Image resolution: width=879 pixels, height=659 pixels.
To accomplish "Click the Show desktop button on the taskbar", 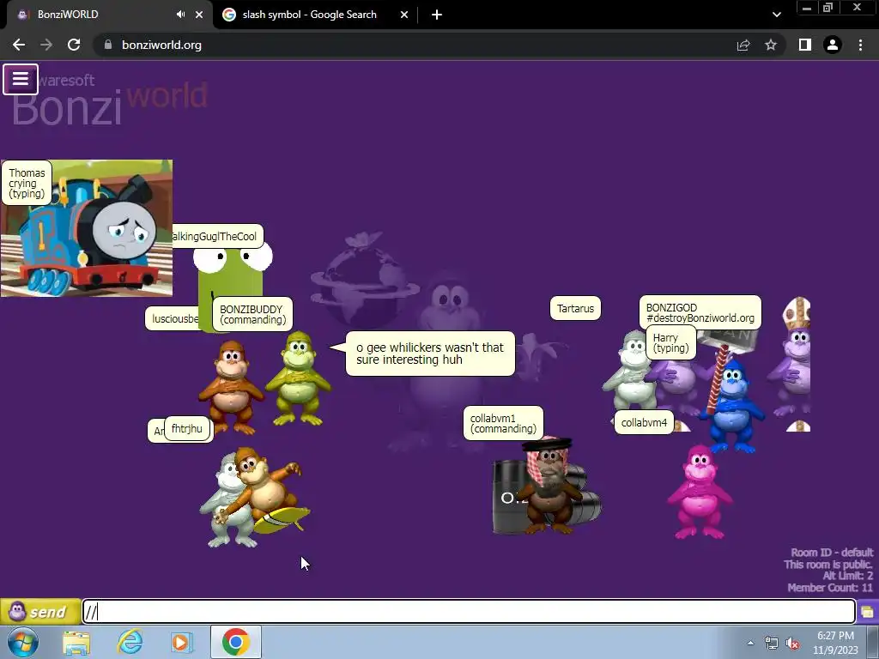I will (873, 642).
